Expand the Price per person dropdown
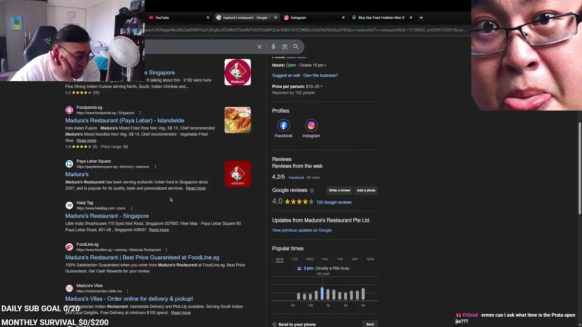The width and height of the screenshot is (582, 327). pyautogui.click(x=321, y=86)
